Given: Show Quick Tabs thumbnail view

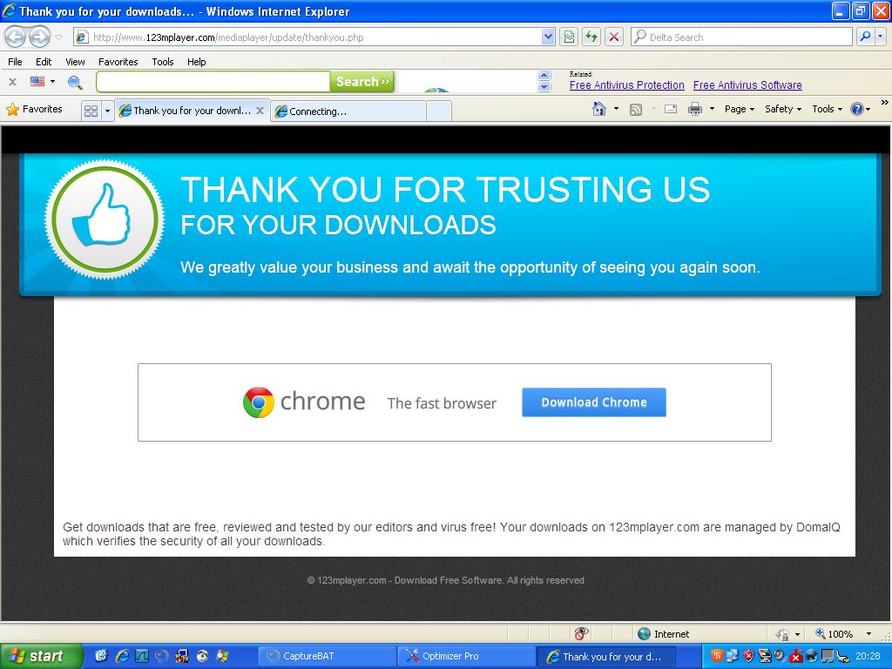Looking at the screenshot, I should coord(91,111).
